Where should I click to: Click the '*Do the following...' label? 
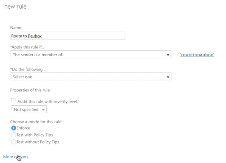coord(26,69)
